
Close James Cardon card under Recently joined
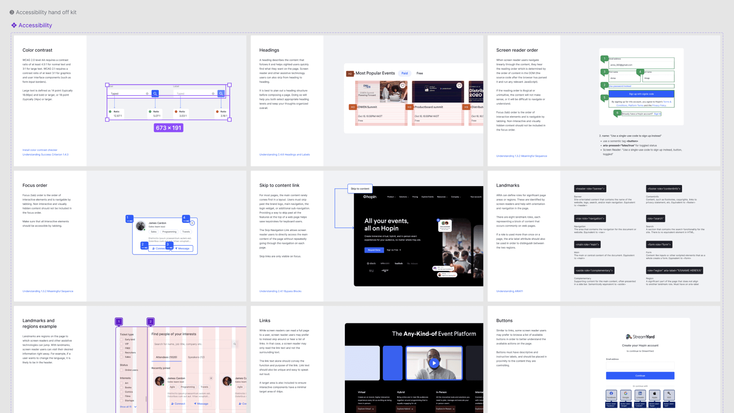coord(211,378)
